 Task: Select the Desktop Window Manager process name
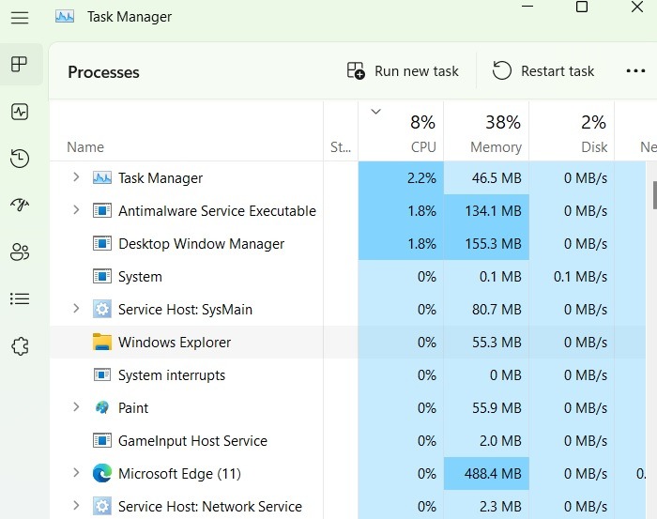pyautogui.click(x=201, y=244)
